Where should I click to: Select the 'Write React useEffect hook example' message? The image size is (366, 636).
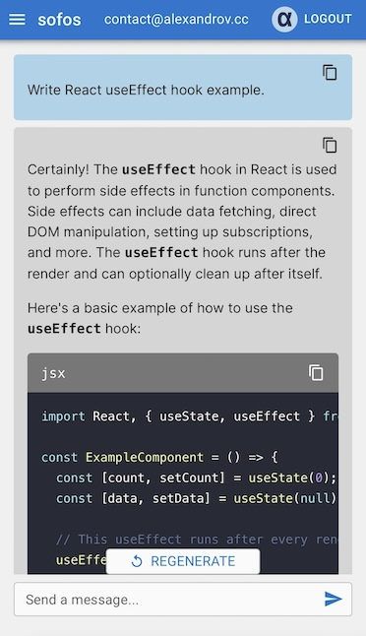tap(146, 90)
